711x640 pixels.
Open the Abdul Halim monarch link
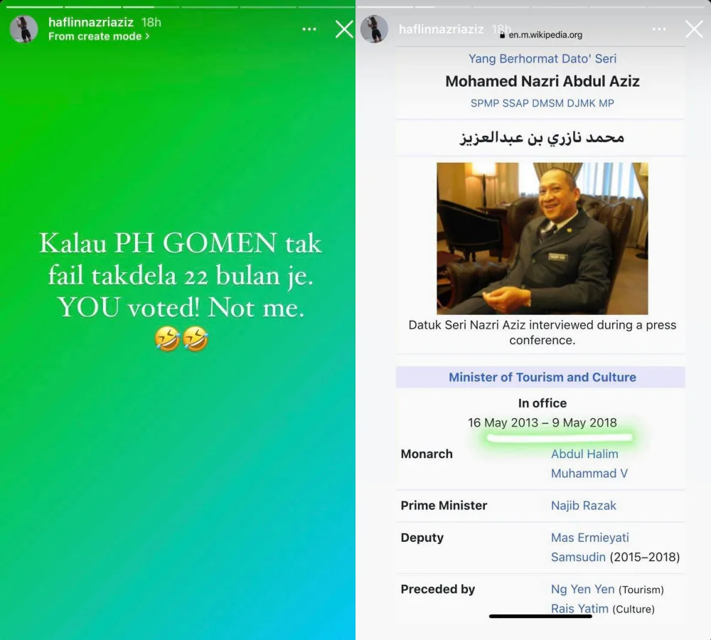pos(584,454)
